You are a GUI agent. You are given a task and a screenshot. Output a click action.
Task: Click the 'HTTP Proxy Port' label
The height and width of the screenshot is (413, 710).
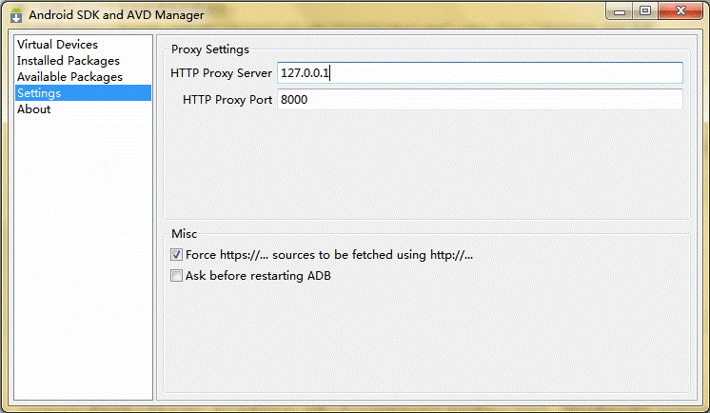click(x=227, y=100)
